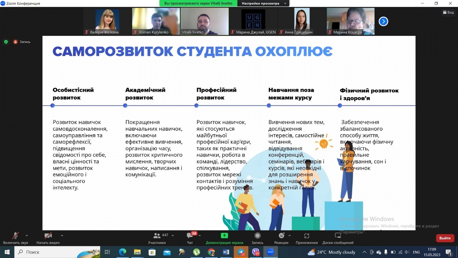Click the Запись record button
This screenshot has width=458, height=258.
[258, 238]
